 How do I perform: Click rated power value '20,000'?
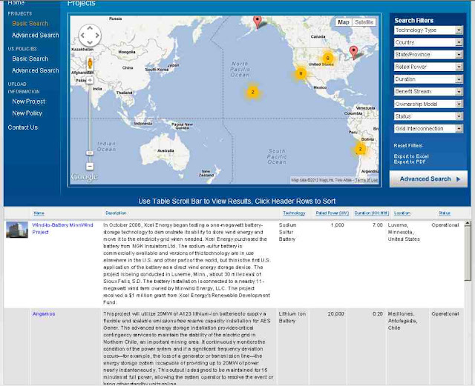(335, 314)
